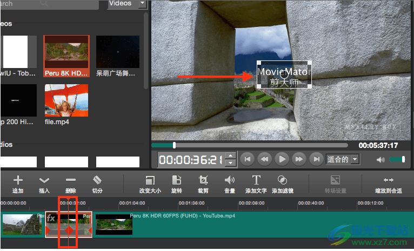Click 缩放到合适 (zoom to fit) icon

[389, 180]
